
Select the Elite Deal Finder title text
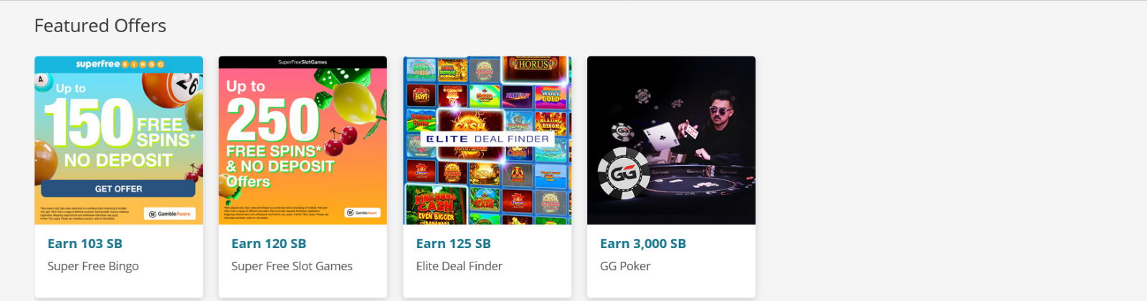click(460, 266)
